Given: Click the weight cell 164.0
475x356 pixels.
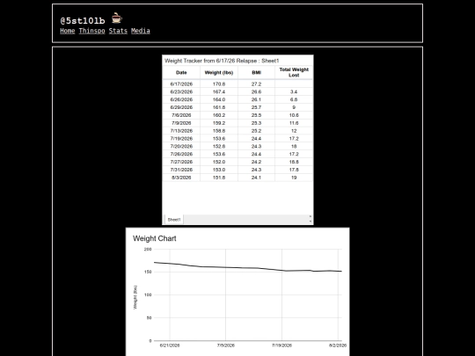Looking at the screenshot, I should coord(219,99).
